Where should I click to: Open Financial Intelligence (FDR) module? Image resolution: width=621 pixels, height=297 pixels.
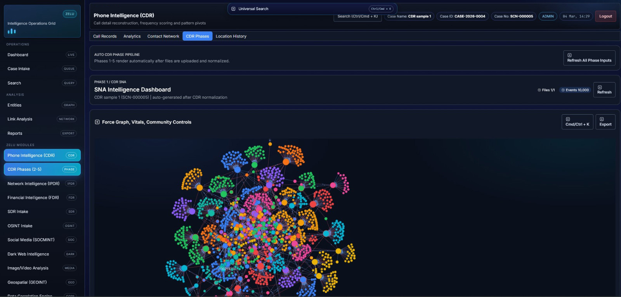[42, 198]
